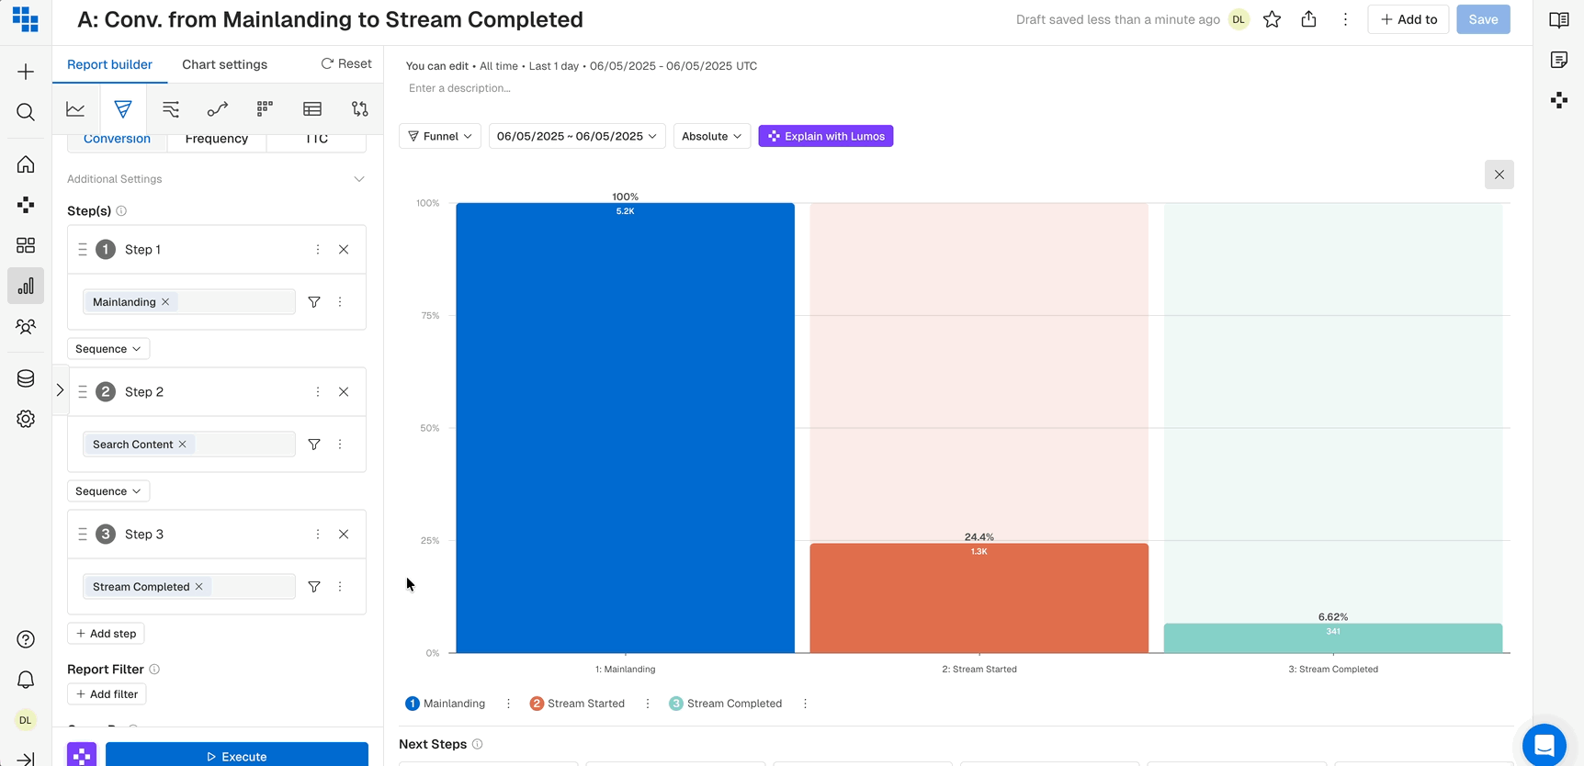Click Explain with Lumos button
This screenshot has height=766, width=1584.
tap(826, 136)
